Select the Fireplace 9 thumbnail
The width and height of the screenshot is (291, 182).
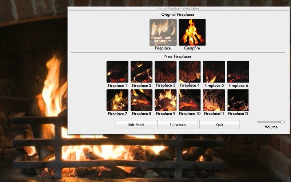tap(166, 100)
